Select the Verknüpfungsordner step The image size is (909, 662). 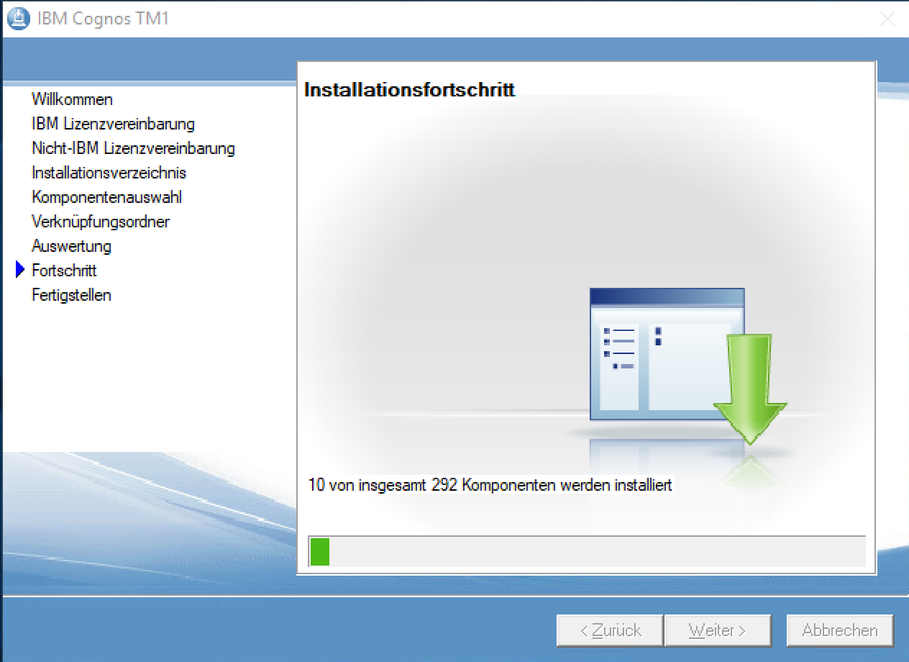(x=101, y=222)
